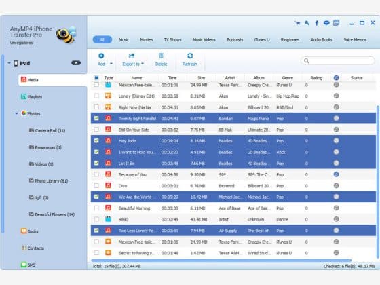Click music type icon for Diva row
The height and width of the screenshot is (285, 380).
tap(108, 185)
